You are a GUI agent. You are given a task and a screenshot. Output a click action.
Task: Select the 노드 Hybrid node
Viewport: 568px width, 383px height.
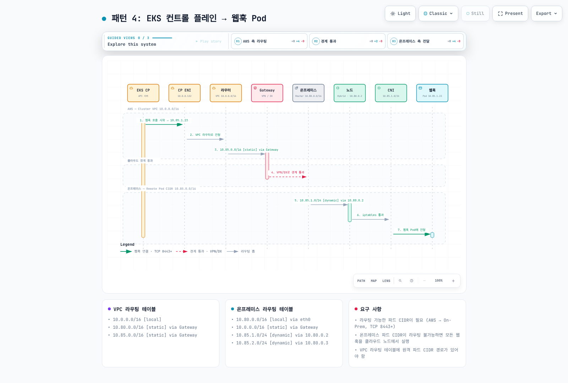pyautogui.click(x=350, y=93)
